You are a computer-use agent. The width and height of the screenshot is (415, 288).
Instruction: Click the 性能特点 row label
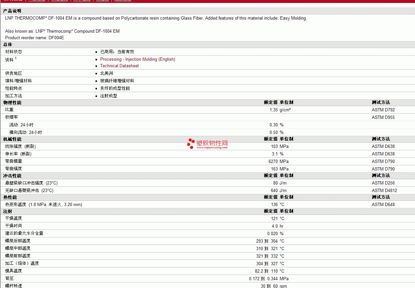pos(14,88)
